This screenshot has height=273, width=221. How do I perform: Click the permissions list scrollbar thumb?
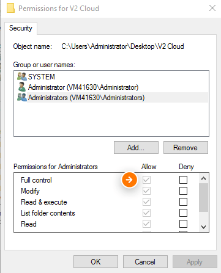point(203,197)
